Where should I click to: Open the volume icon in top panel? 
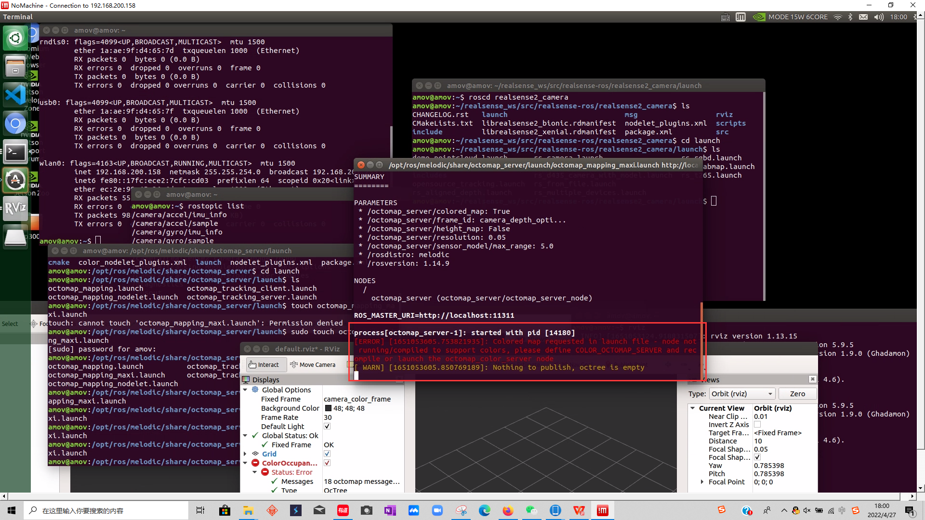(x=878, y=17)
